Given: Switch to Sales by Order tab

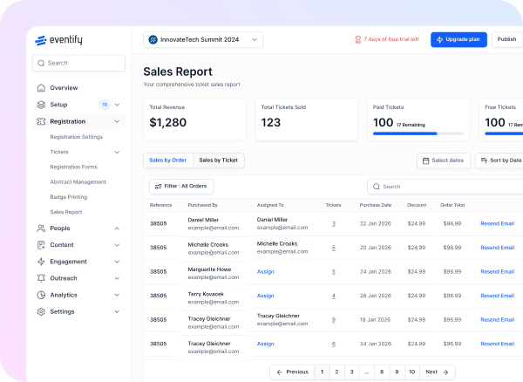Looking at the screenshot, I should (168, 160).
